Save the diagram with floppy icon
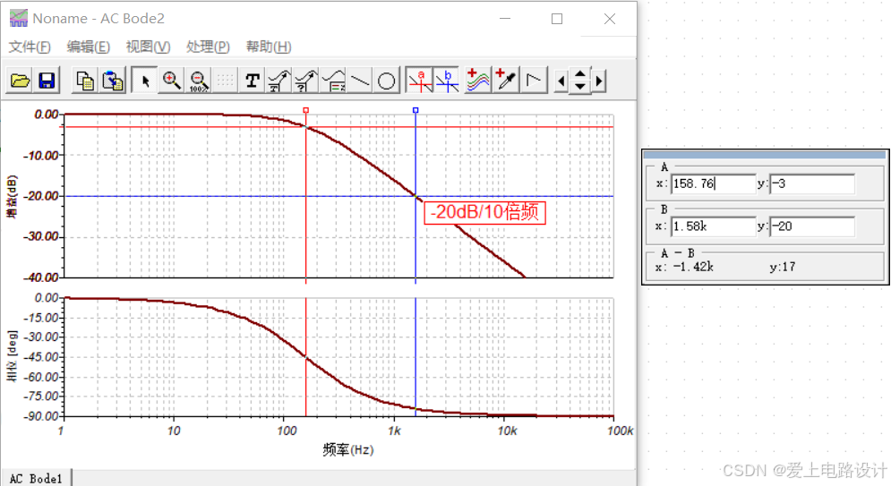This screenshot has height=486, width=891. click(47, 81)
